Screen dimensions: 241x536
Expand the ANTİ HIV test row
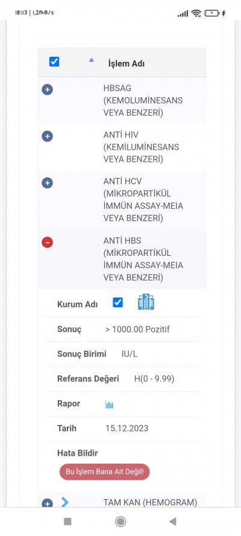point(47,137)
